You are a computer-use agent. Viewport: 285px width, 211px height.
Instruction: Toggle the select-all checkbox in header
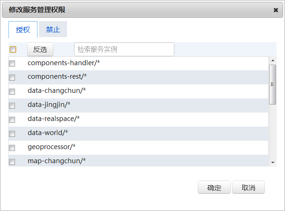[x=13, y=49]
